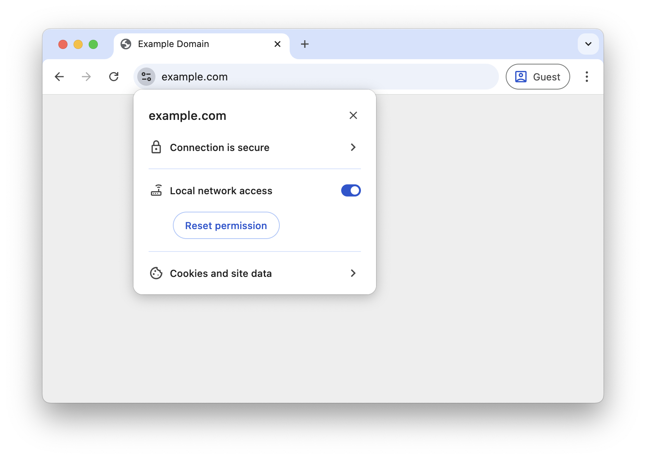Screen dimensions: 646x459
Task: Expand Cookies and site data chevron
Action: pyautogui.click(x=353, y=273)
